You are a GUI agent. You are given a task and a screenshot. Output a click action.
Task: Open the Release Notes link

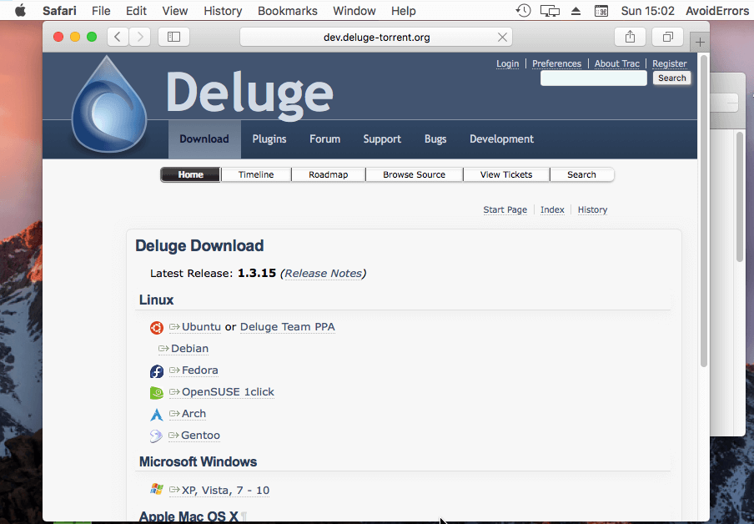click(x=323, y=273)
